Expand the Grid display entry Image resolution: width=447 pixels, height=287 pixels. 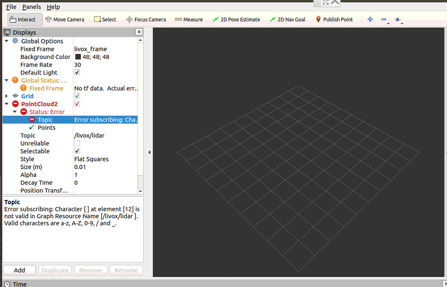[6, 96]
